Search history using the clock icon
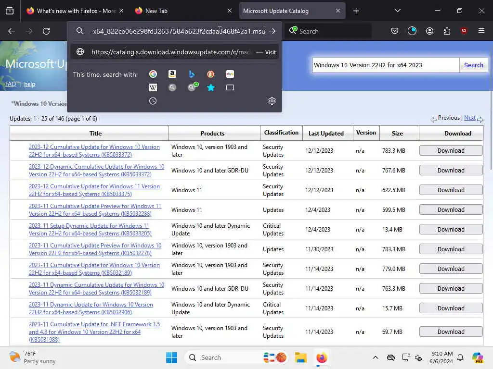Viewport: 493px width, 369px height. [x=153, y=101]
